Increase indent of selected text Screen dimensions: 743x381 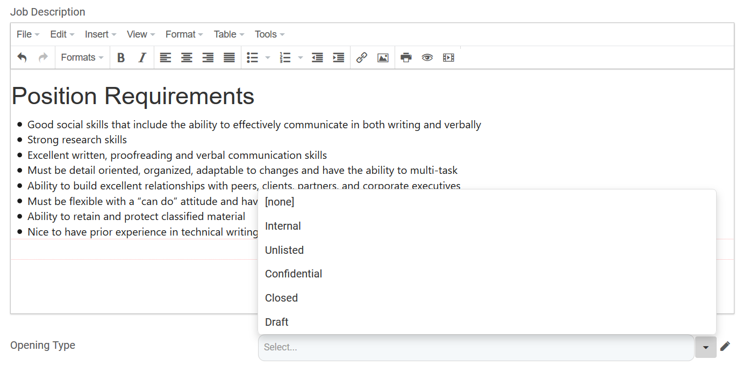(x=339, y=57)
